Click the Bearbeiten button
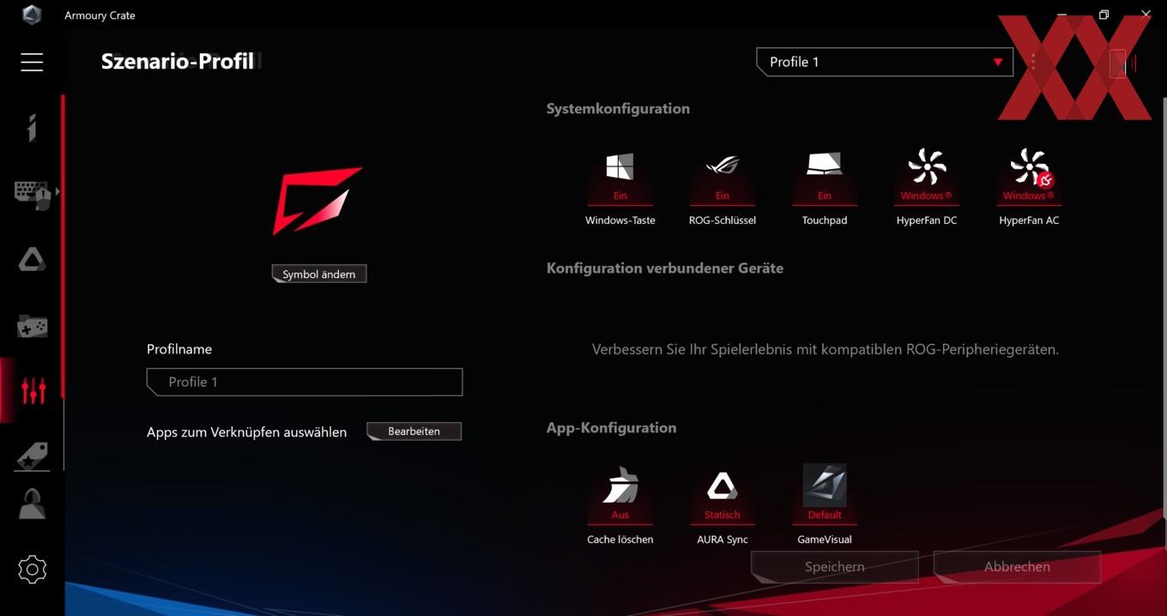The image size is (1167, 616). pyautogui.click(x=414, y=431)
